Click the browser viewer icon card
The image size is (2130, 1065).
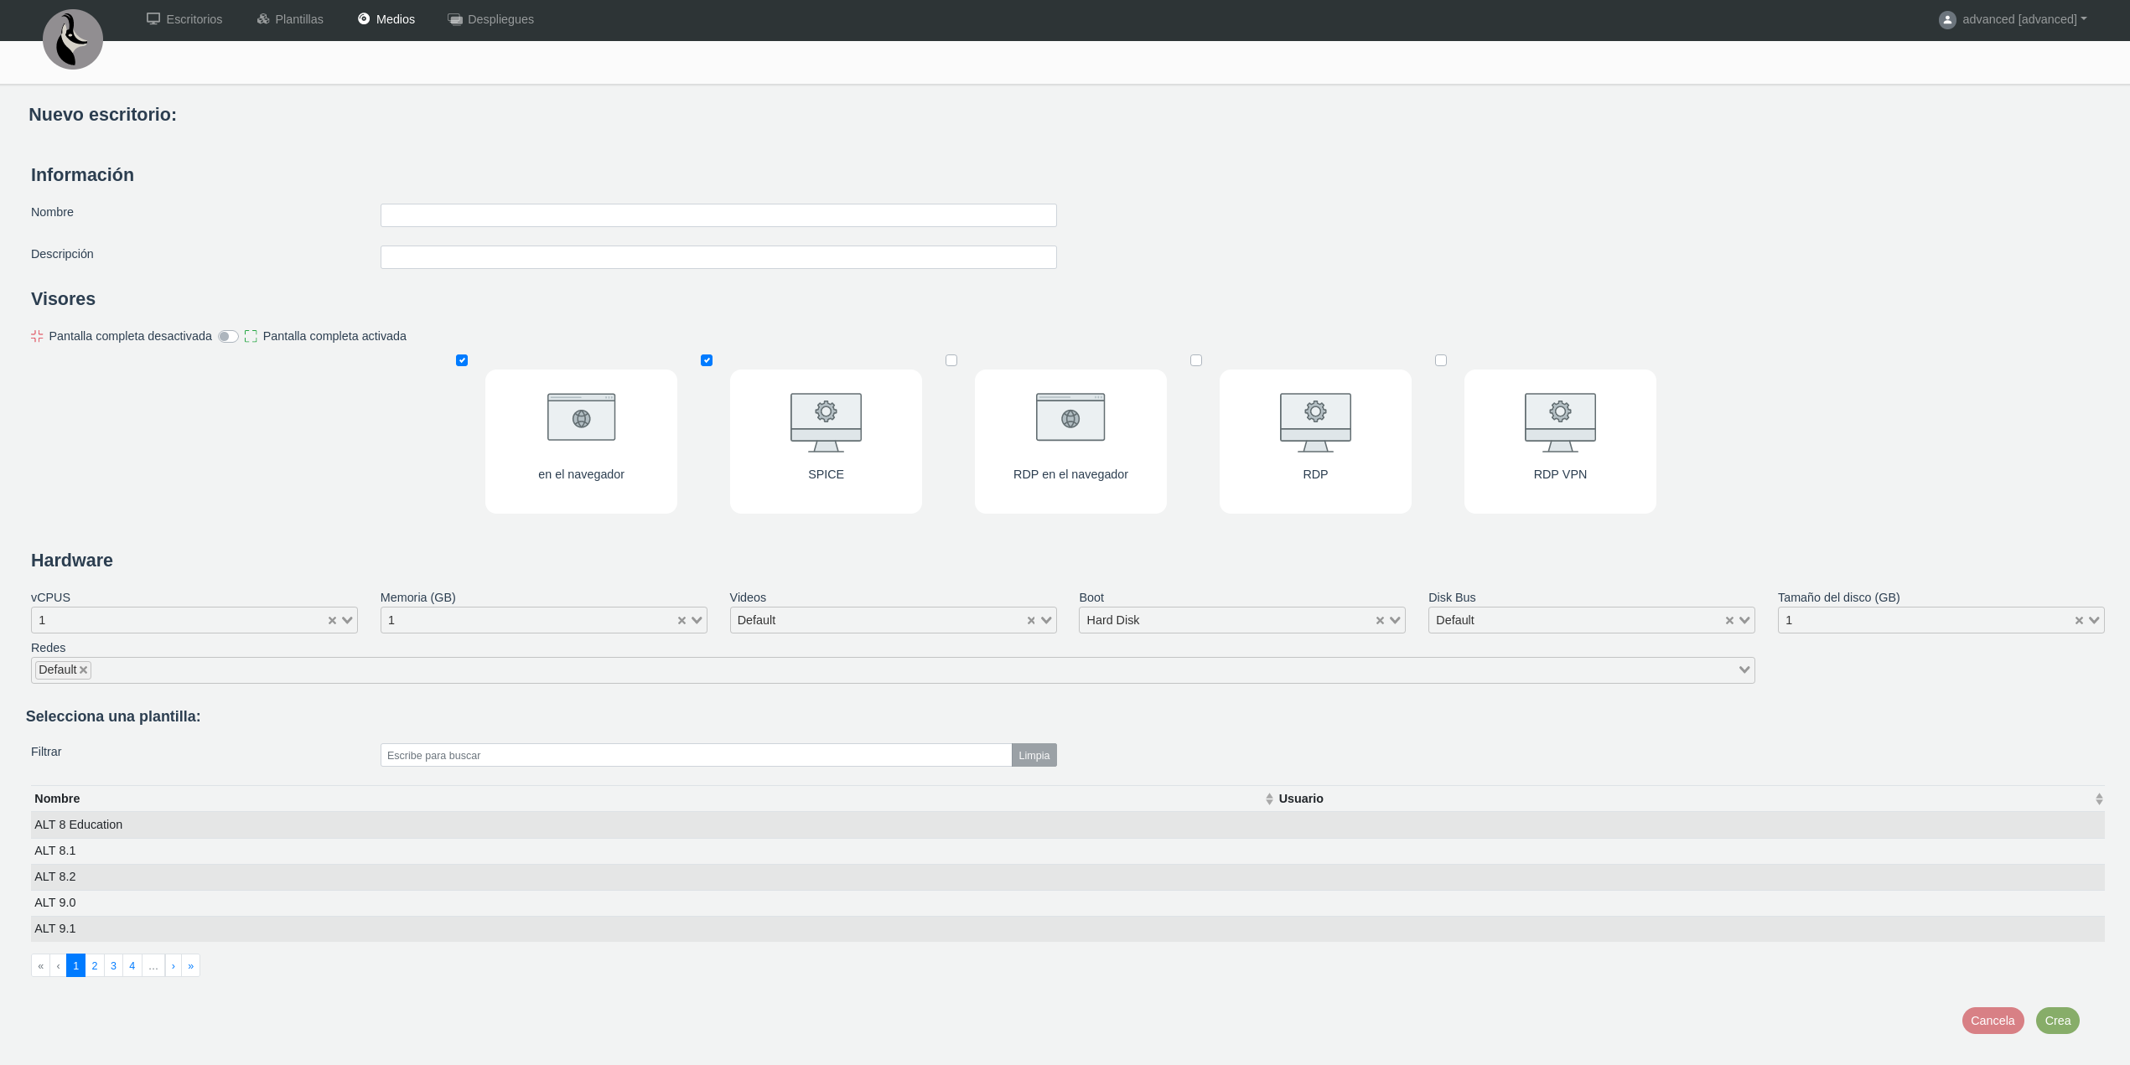(581, 417)
